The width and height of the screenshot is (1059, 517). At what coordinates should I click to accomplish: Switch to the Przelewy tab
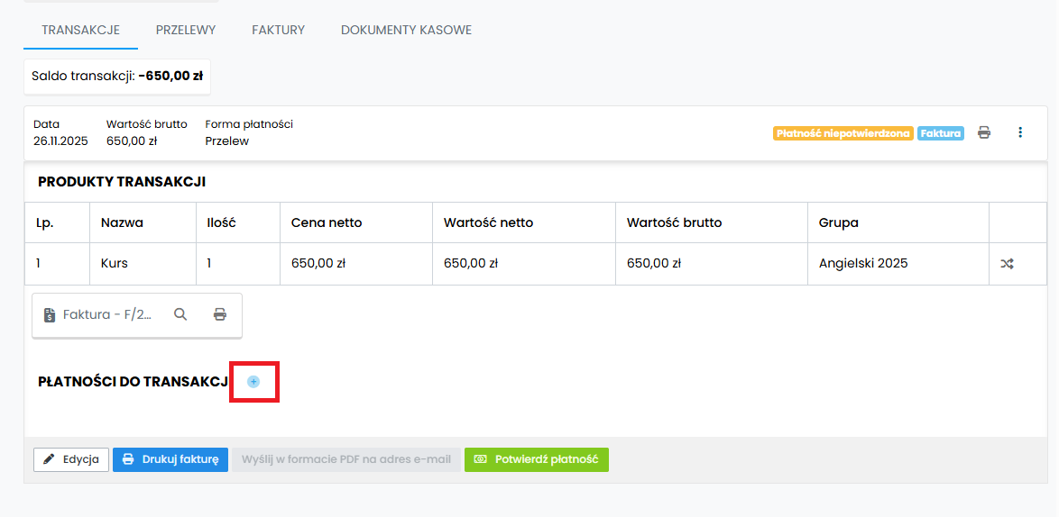(x=186, y=30)
